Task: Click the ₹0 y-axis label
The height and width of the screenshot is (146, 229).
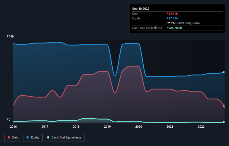Action: (9, 120)
